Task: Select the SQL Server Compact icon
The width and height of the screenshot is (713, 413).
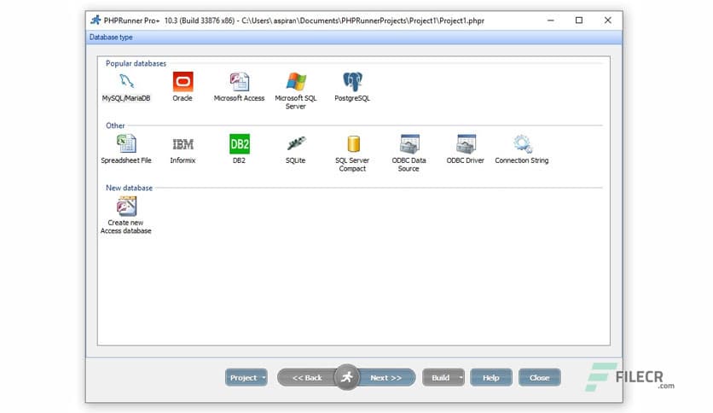Action: coord(353,143)
